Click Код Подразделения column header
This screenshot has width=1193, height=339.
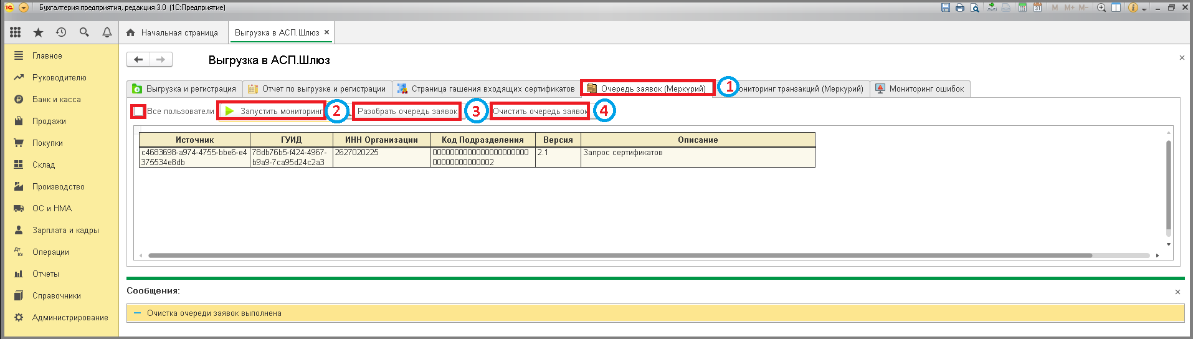tap(483, 140)
